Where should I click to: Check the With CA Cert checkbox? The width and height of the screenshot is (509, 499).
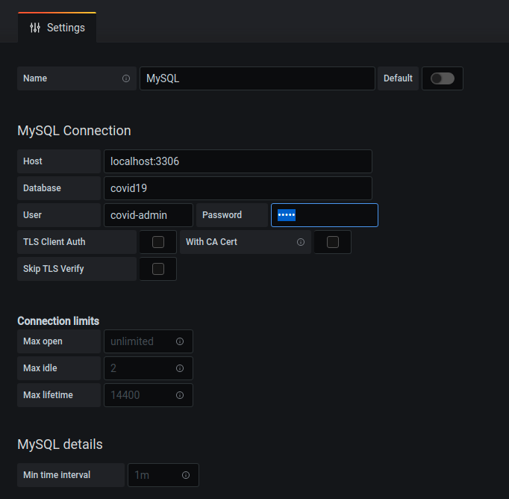point(333,242)
